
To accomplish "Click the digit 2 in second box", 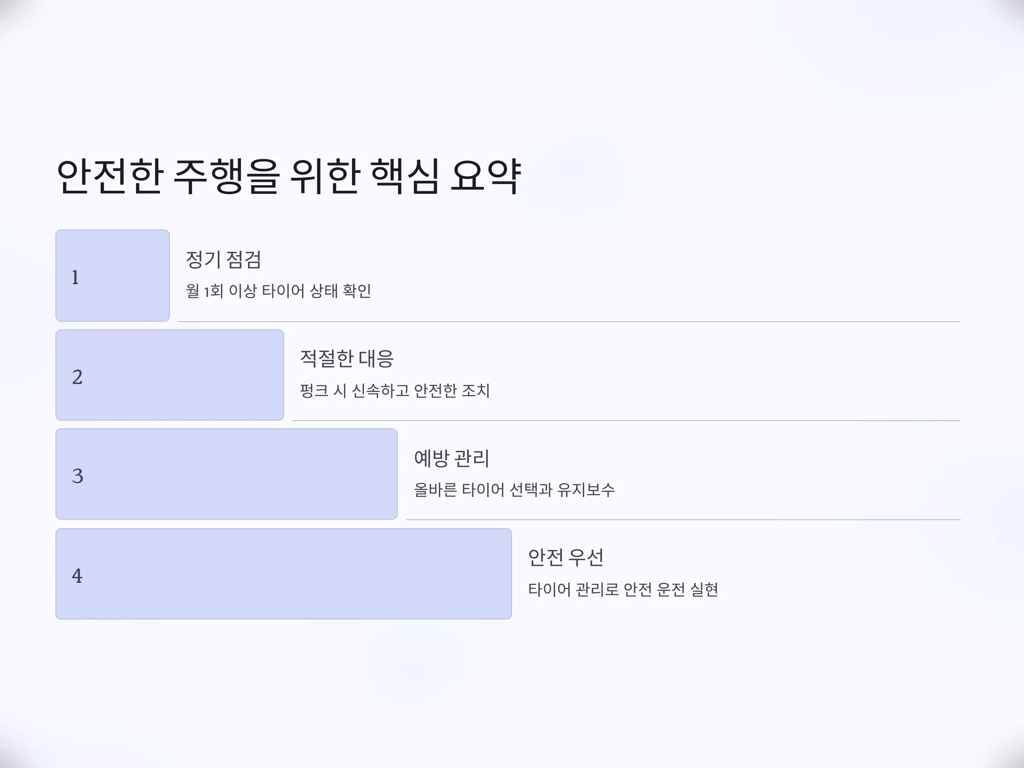I will [77, 377].
